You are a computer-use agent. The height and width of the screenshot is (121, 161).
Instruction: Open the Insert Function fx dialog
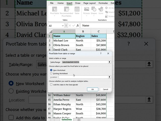pyautogui.click(x=77, y=25)
